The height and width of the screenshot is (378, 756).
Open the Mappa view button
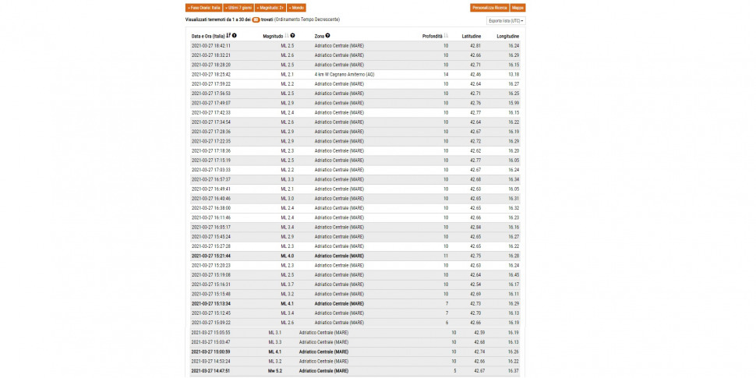click(x=518, y=8)
